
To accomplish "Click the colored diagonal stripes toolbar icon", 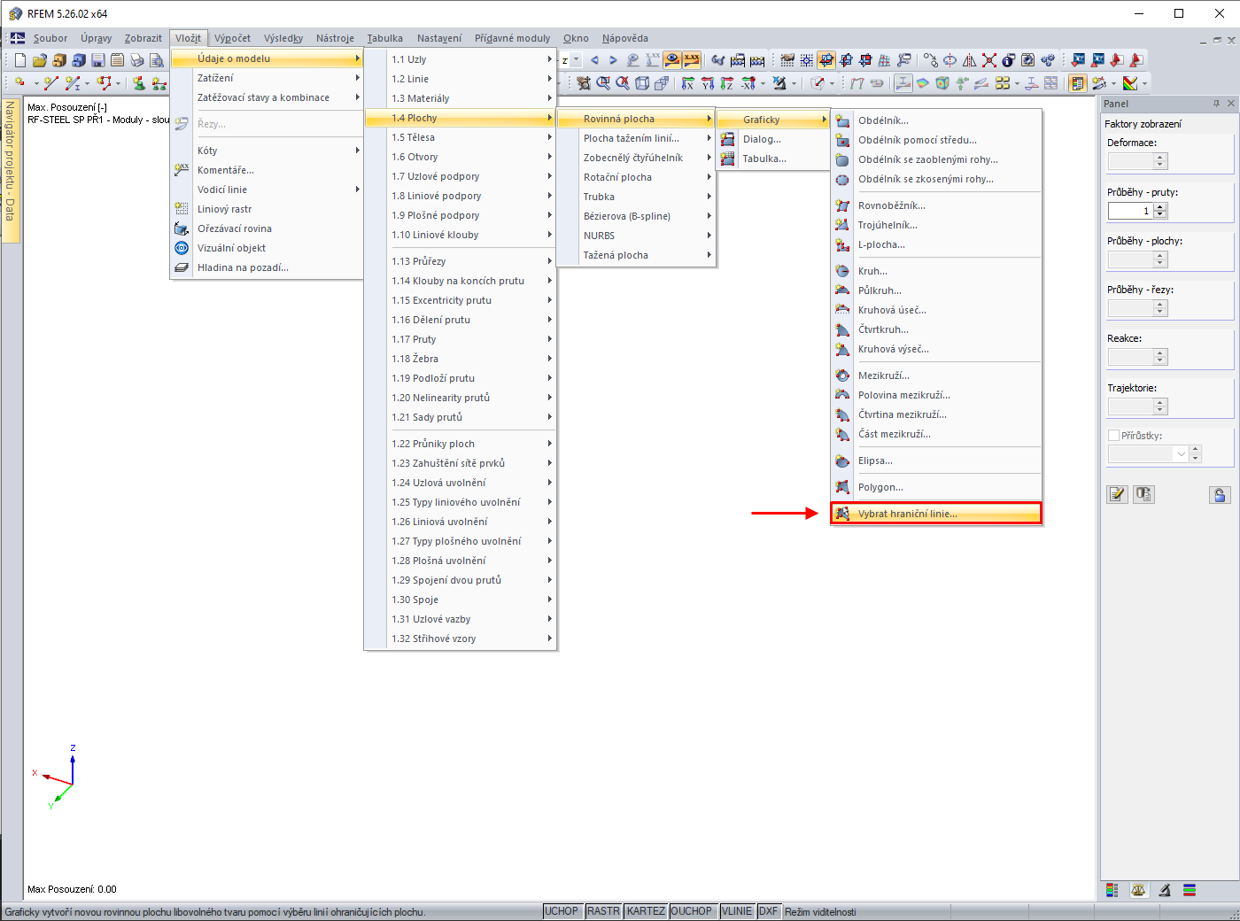I will (x=1130, y=83).
